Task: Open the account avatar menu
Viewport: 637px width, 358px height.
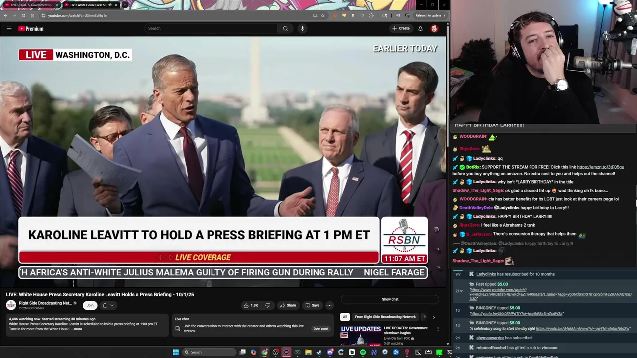Action: pyautogui.click(x=434, y=28)
